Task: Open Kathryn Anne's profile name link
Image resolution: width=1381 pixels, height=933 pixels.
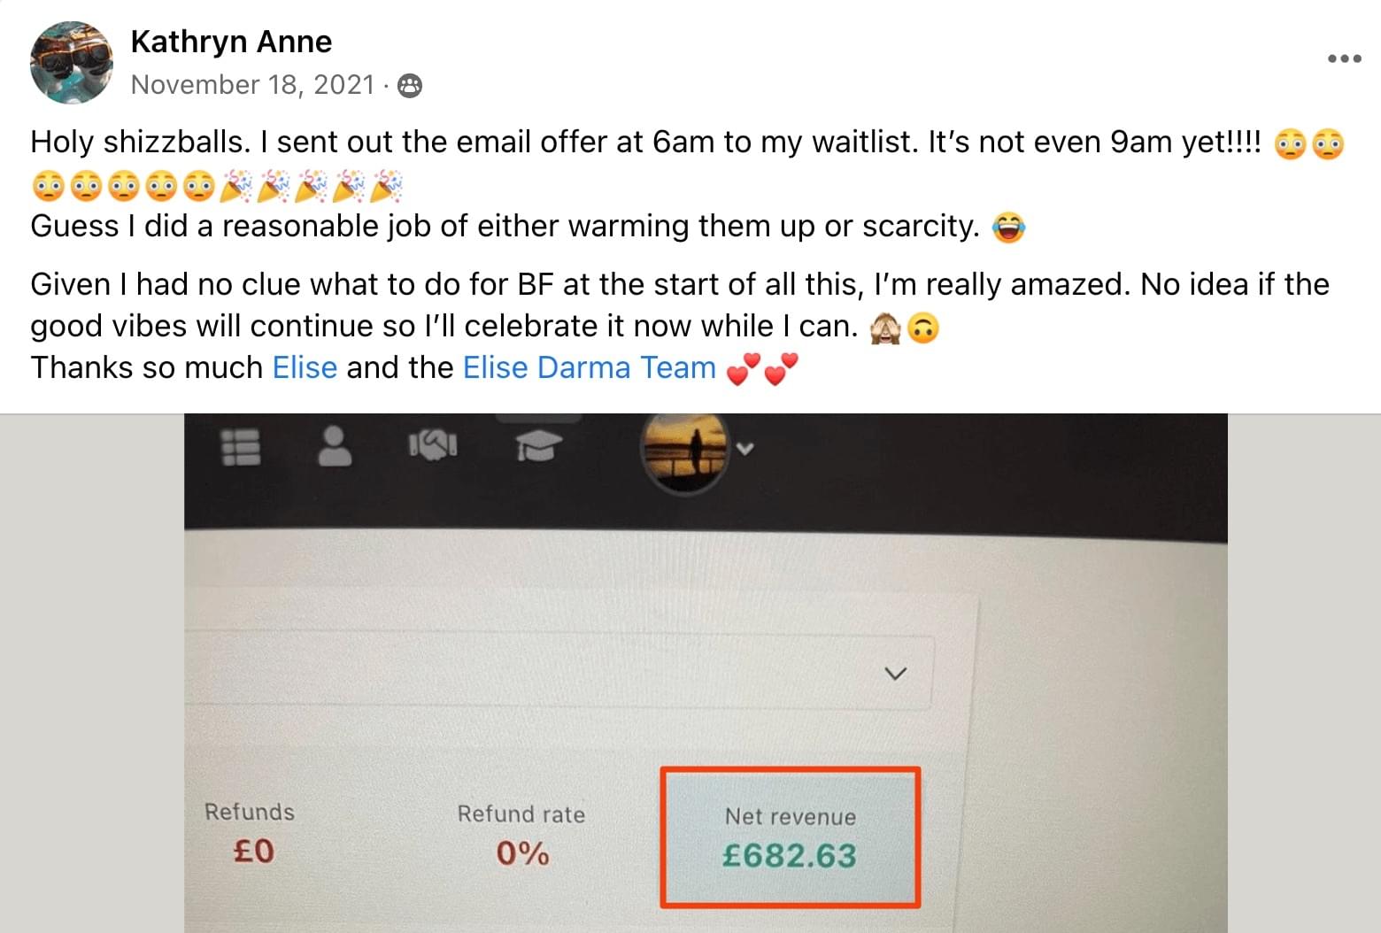Action: coord(231,42)
